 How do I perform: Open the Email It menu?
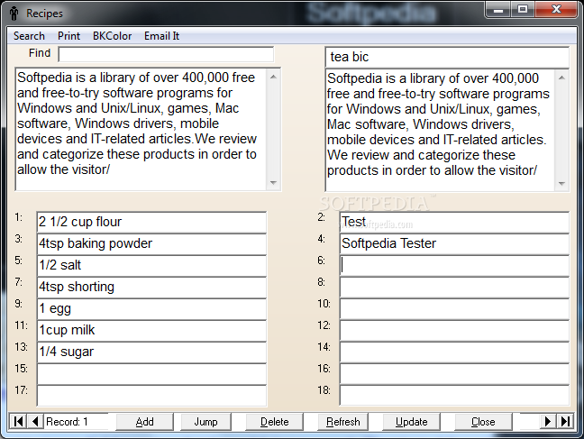click(x=161, y=36)
